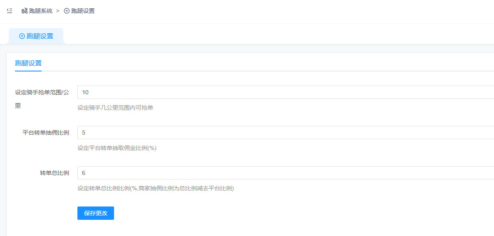Click the 跑腿设置 breadcrumb text
Screen dimensions: 494x236
tap(83, 11)
